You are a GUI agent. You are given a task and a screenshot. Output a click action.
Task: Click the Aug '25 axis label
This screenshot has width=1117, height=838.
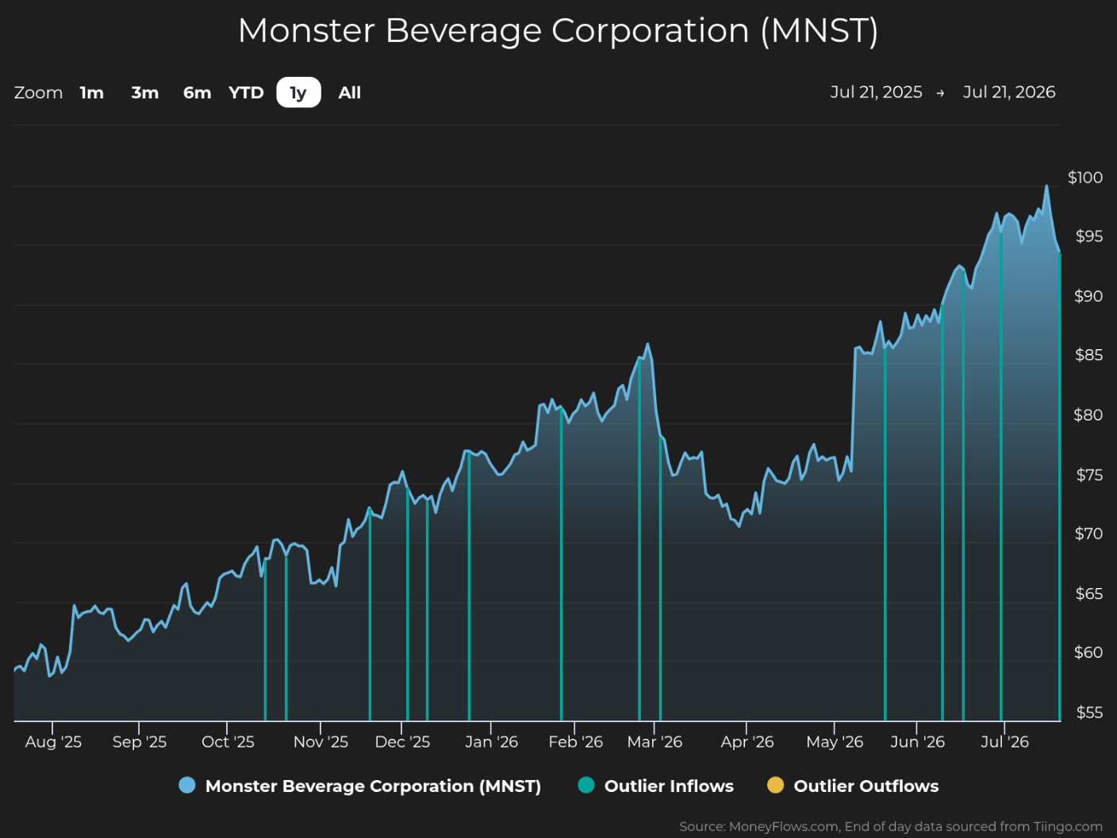(53, 742)
